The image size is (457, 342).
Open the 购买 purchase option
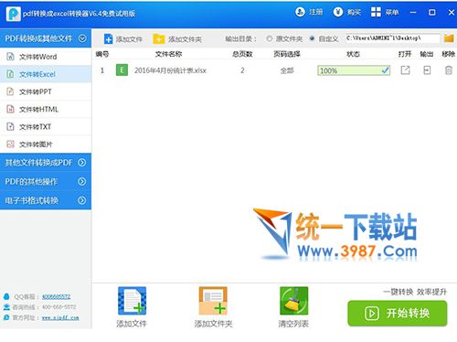point(347,12)
